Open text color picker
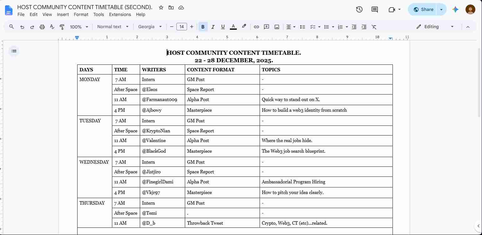The image size is (482, 235). (233, 27)
